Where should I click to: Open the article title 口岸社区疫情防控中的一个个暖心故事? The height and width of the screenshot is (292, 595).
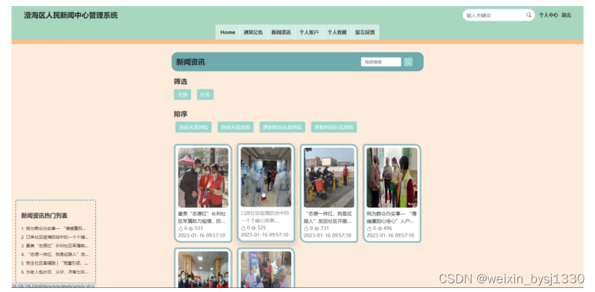(265, 217)
